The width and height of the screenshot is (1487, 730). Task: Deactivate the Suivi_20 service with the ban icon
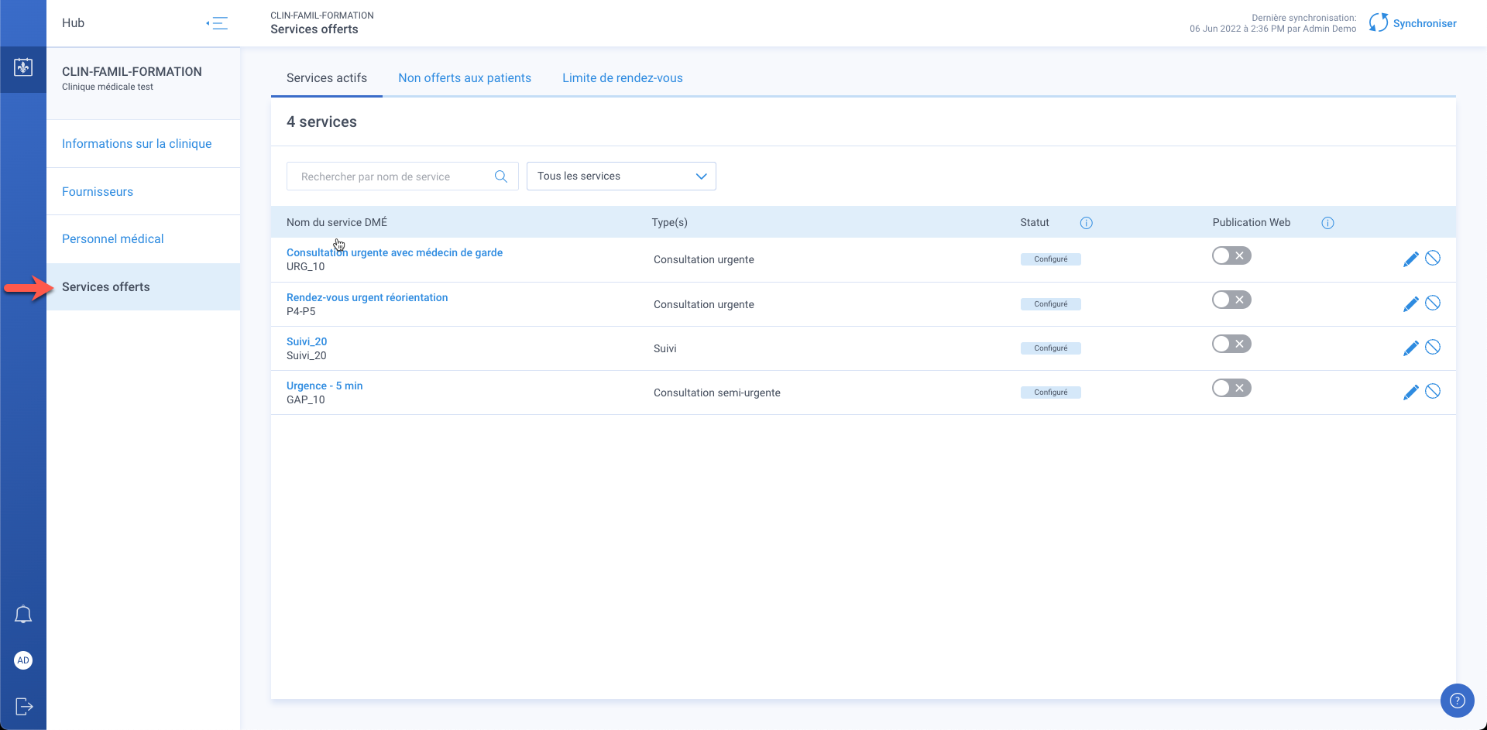[1433, 347]
